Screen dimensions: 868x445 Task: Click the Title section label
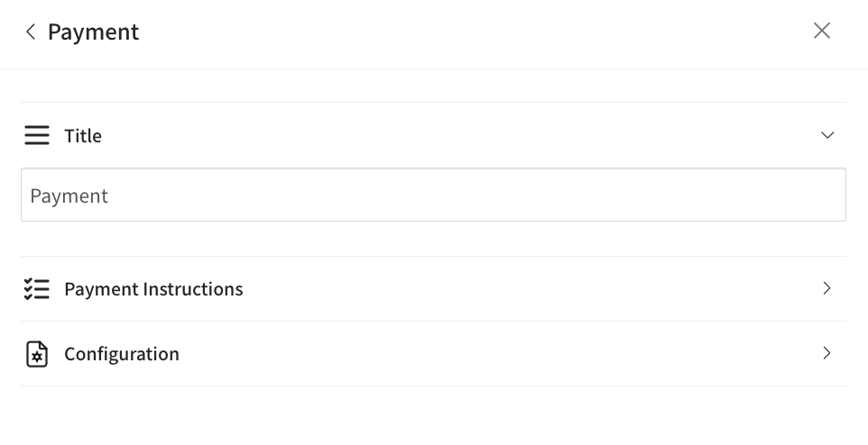(83, 136)
